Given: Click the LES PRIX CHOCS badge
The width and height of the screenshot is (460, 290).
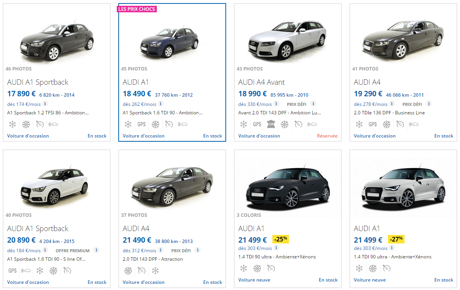Looking at the screenshot, I should [x=137, y=9].
